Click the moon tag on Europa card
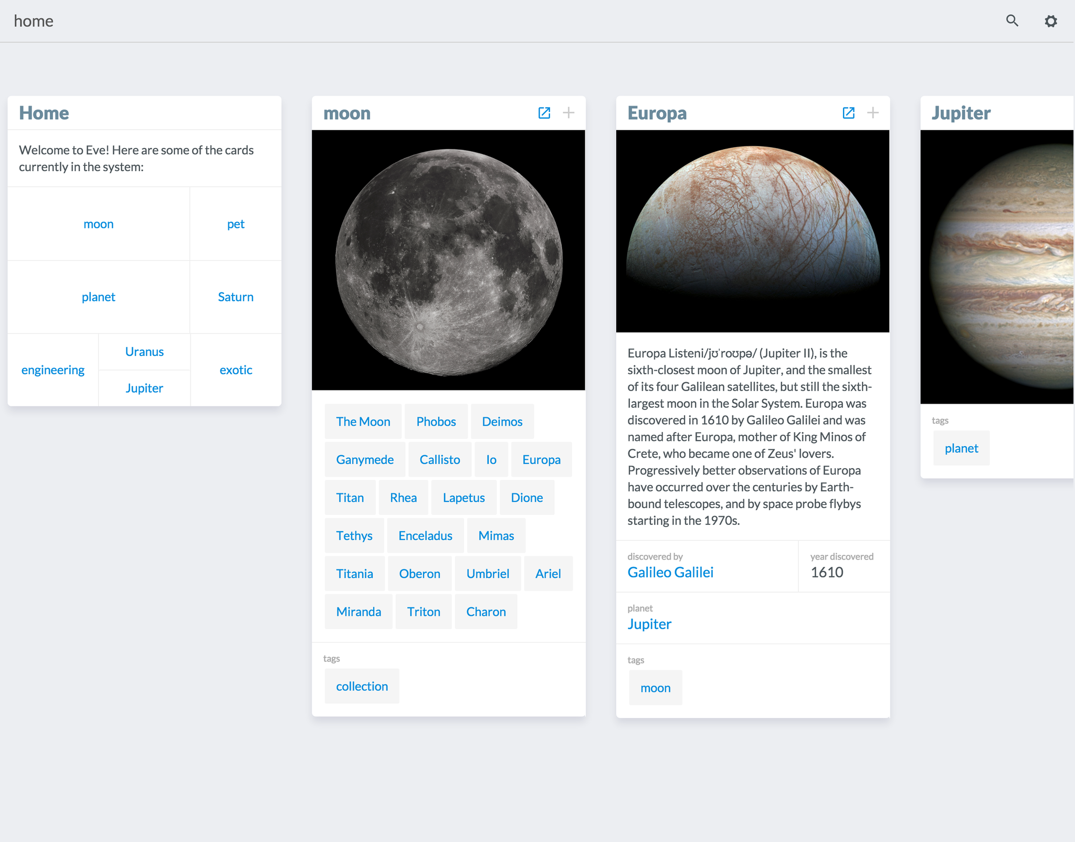 click(x=655, y=688)
